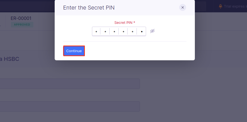Click the fourth PIN digit box

(x=123, y=31)
